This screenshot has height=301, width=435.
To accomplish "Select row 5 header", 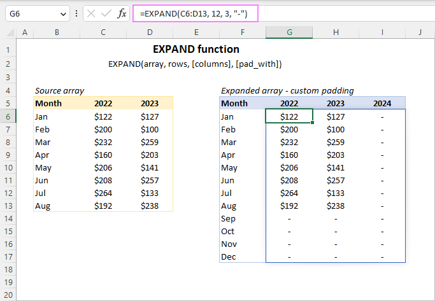I will [8, 103].
